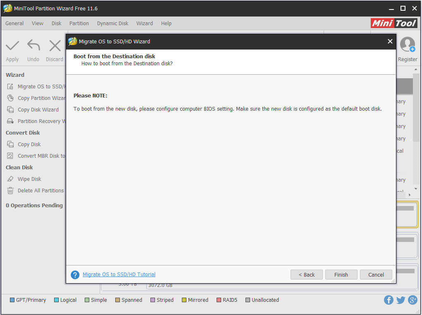
Task: Click the Discard X icon
Action: (54, 46)
